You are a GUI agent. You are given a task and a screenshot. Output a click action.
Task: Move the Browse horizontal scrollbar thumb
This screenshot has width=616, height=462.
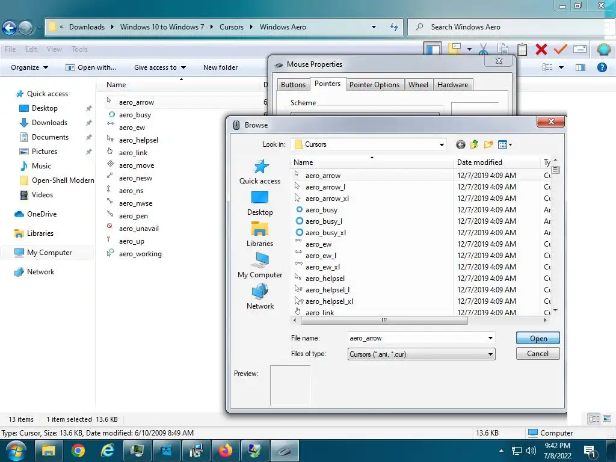(x=384, y=320)
